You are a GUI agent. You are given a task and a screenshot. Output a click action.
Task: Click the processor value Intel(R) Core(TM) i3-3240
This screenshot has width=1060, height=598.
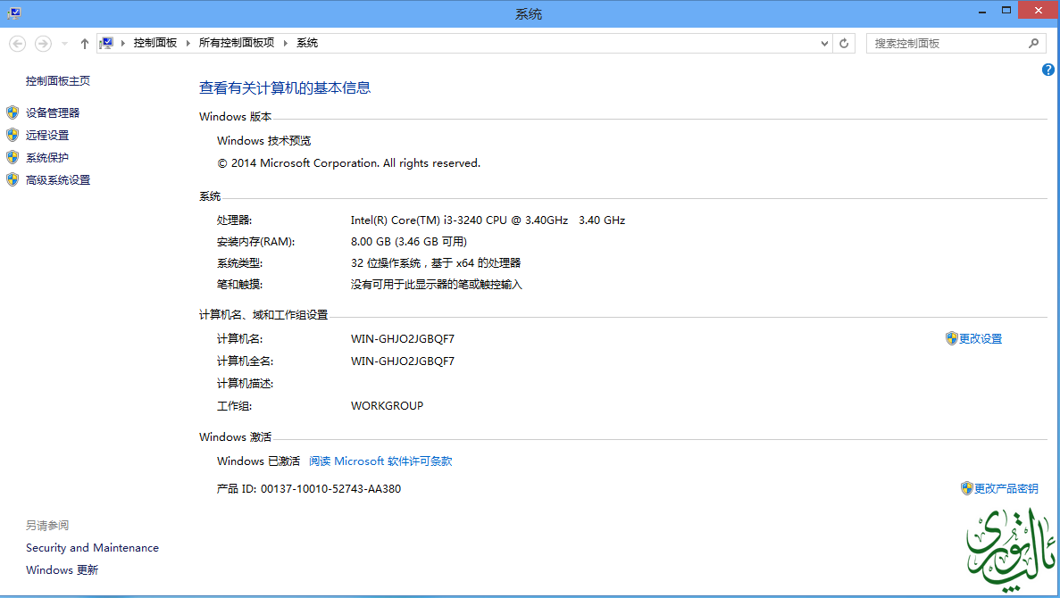(x=488, y=220)
